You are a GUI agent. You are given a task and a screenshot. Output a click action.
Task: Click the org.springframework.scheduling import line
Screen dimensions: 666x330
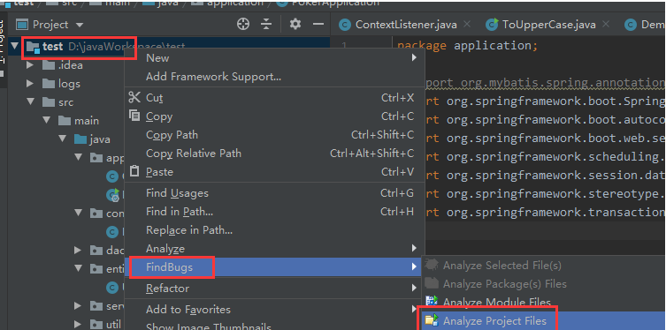coord(546,157)
